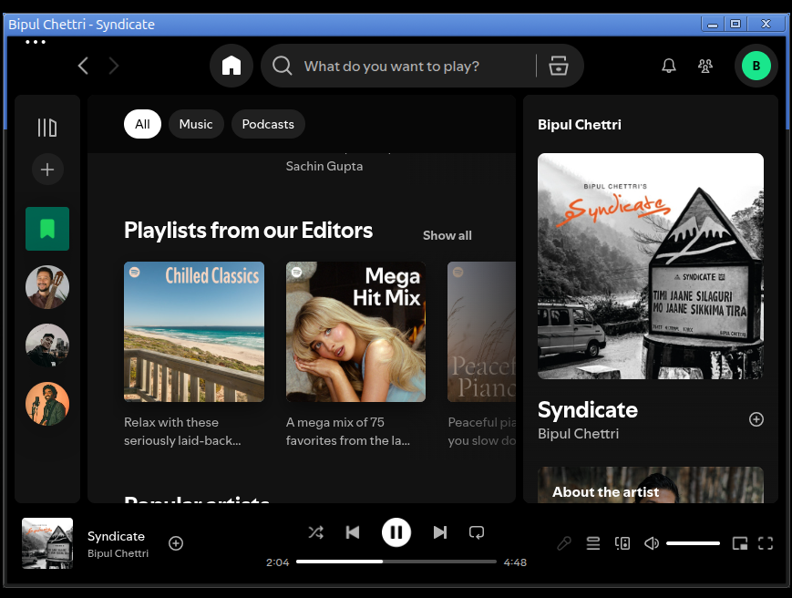
Task: Open the green bookmark library item
Action: click(x=47, y=229)
